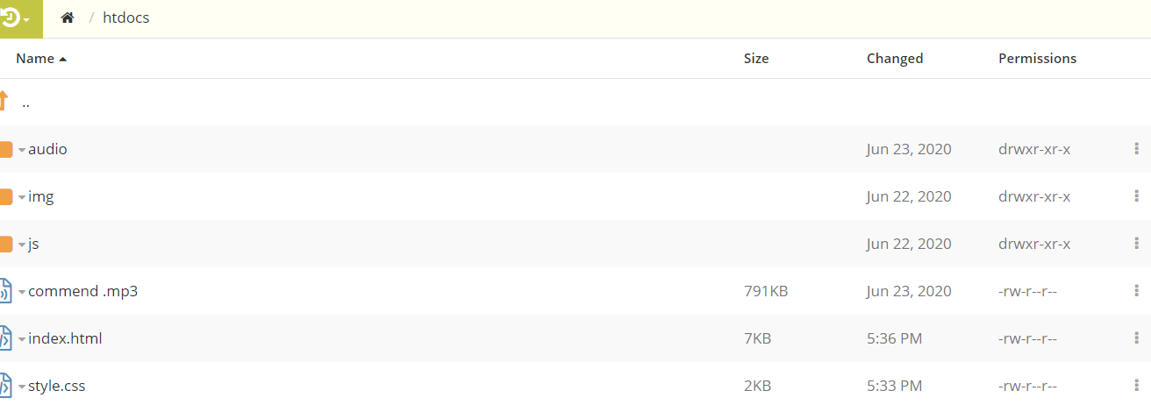Viewport: 1151px width, 419px height.
Task: Click the home icon in breadcrumb
Action: click(68, 18)
